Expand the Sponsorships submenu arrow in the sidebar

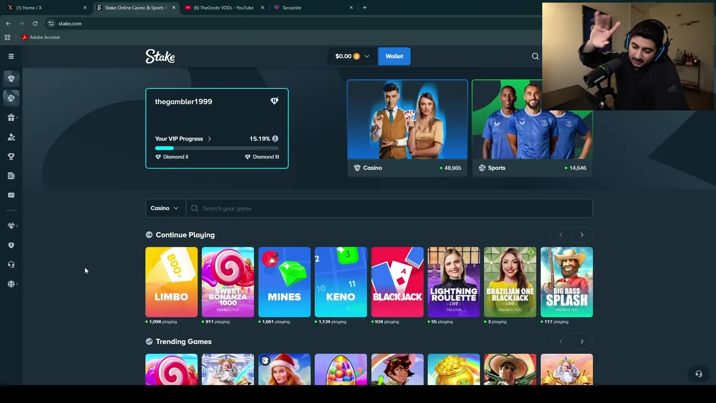(17, 226)
